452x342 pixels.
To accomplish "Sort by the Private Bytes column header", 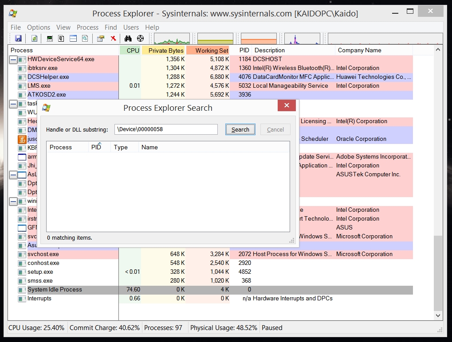I will pyautogui.click(x=163, y=51).
